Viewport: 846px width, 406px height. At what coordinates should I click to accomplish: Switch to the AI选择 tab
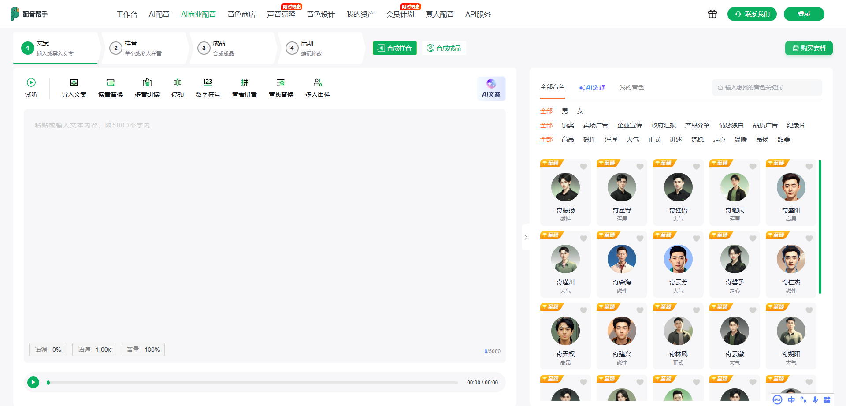[x=592, y=88]
